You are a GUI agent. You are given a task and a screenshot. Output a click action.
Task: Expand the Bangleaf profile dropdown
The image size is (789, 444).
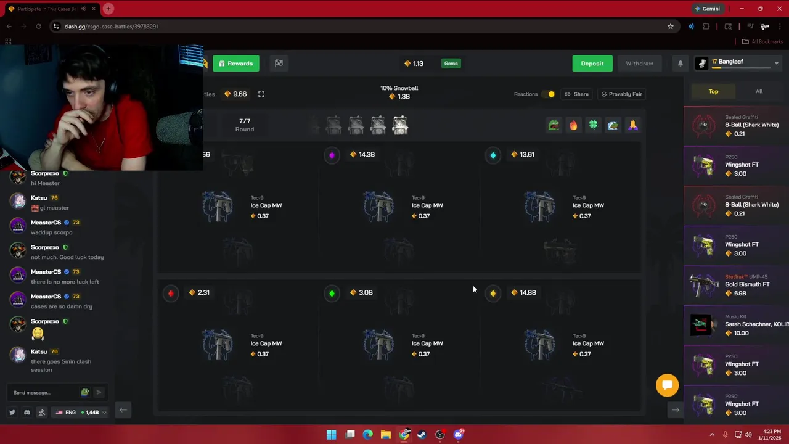[x=776, y=63]
